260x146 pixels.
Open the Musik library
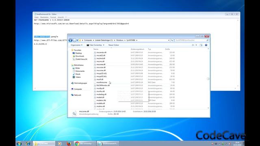(78, 74)
